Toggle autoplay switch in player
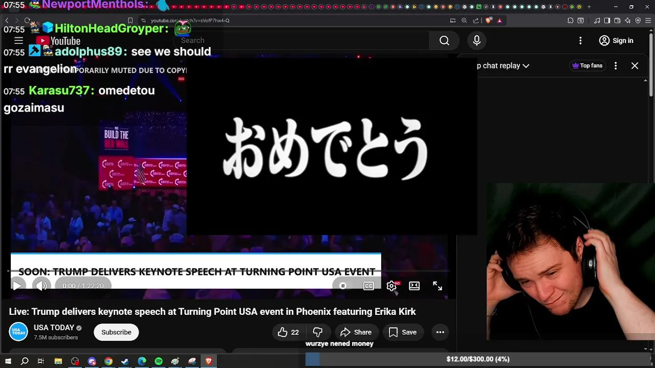 click(343, 286)
